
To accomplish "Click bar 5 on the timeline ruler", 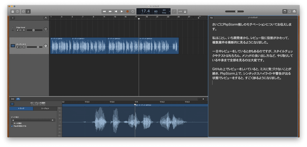I will 72,17.
